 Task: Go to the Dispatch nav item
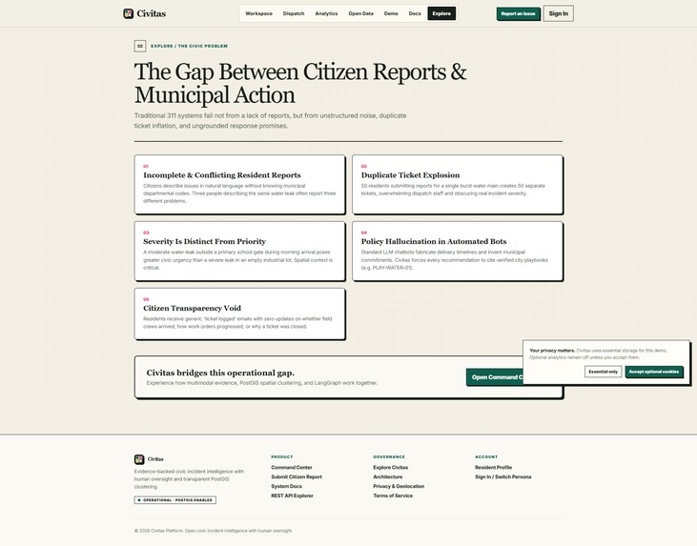point(294,13)
